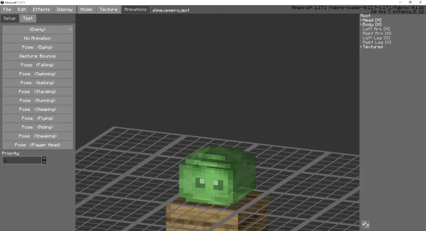426x231 pixels.
Task: Test the Pose: (Sneaking) animation
Action: pyautogui.click(x=38, y=136)
